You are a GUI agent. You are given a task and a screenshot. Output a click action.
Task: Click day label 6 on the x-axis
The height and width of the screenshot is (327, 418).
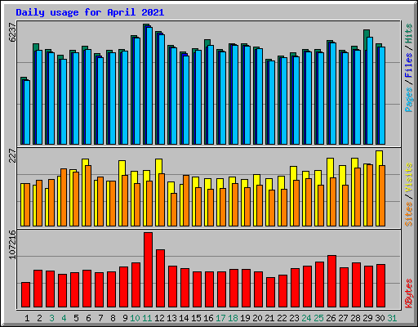(88, 318)
